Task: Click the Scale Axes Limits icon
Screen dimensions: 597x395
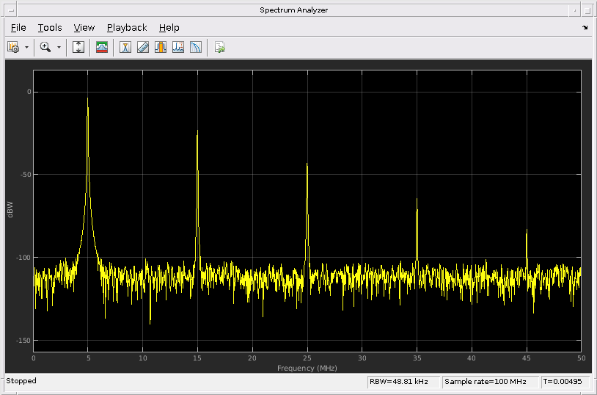Action: (78, 47)
